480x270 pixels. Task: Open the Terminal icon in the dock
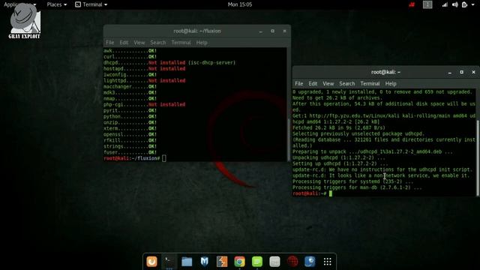(169, 262)
